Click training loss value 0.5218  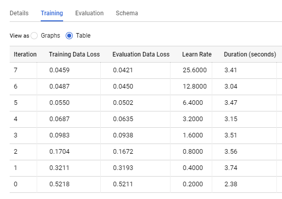[60, 184]
